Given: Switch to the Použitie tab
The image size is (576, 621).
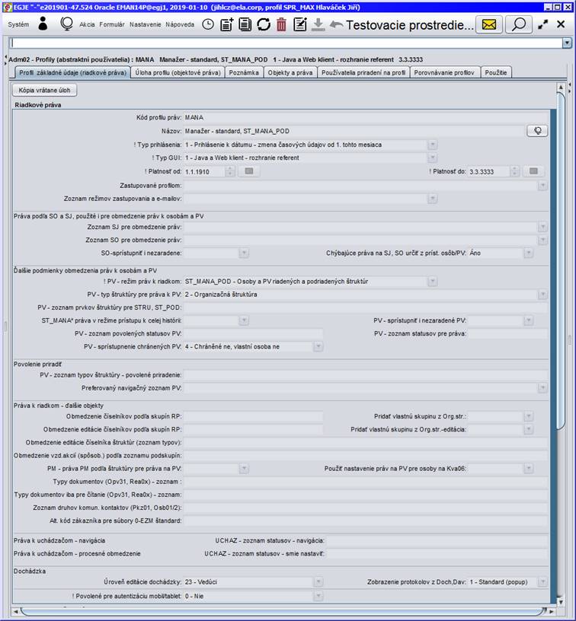Looking at the screenshot, I should tap(496, 72).
